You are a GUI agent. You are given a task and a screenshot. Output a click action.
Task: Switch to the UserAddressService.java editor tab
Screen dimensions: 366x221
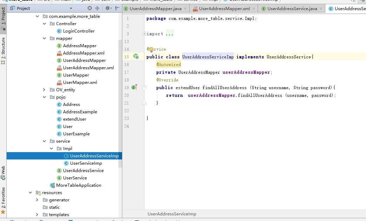(x=292, y=9)
